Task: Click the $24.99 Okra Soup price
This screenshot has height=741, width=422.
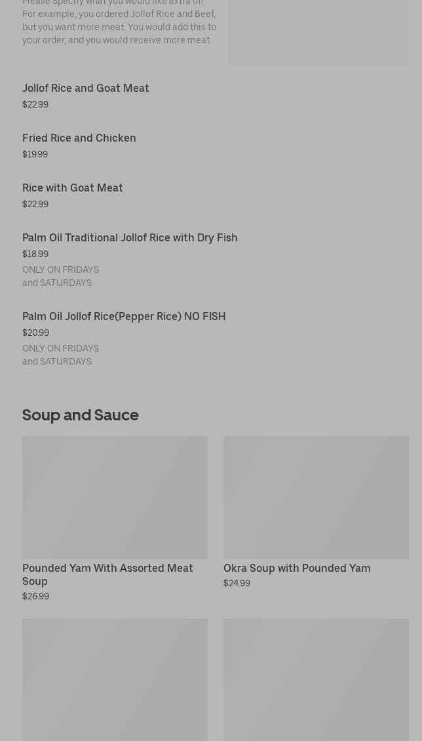Action: pyautogui.click(x=237, y=584)
